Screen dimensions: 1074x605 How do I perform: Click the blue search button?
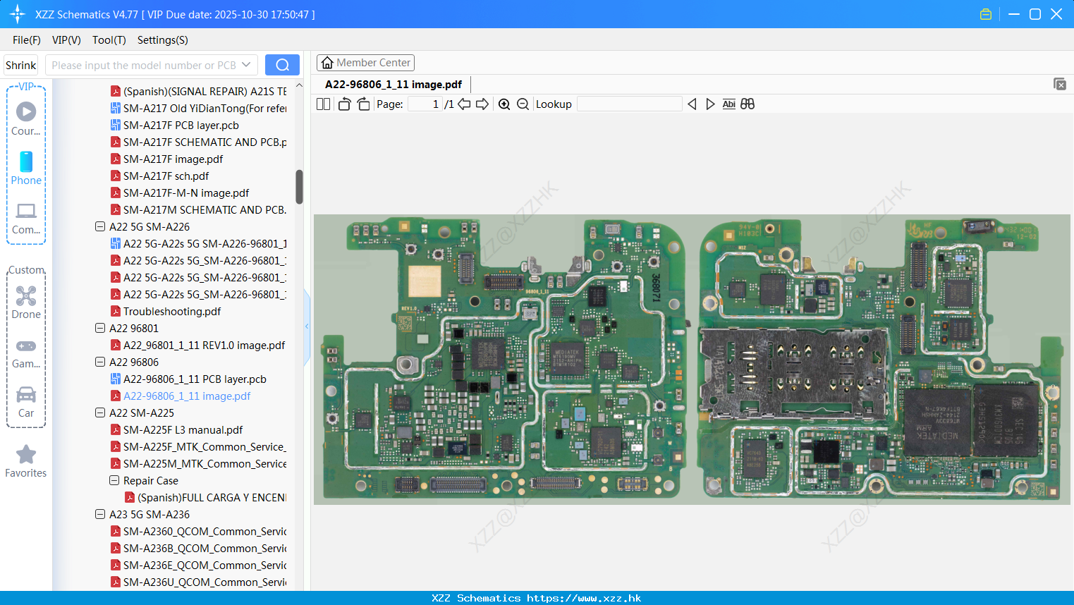coord(282,65)
